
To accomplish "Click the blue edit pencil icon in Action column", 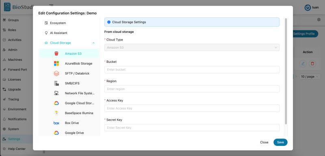I will point(303,64).
